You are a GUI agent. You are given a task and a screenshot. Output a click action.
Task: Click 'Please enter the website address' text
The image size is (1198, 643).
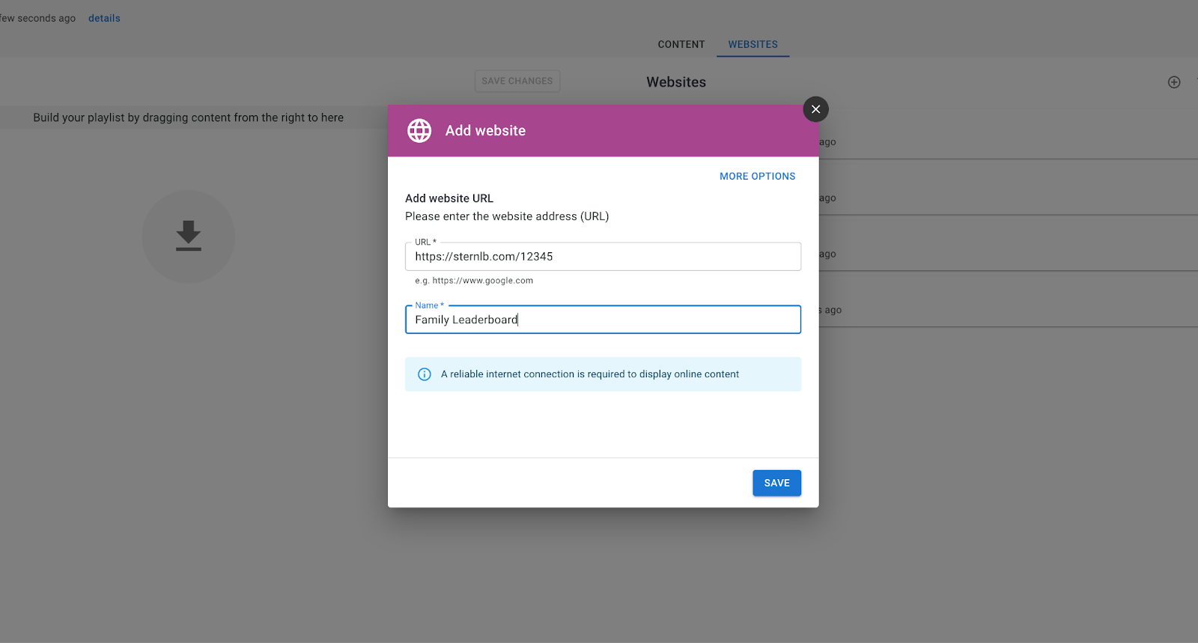pyautogui.click(x=507, y=216)
